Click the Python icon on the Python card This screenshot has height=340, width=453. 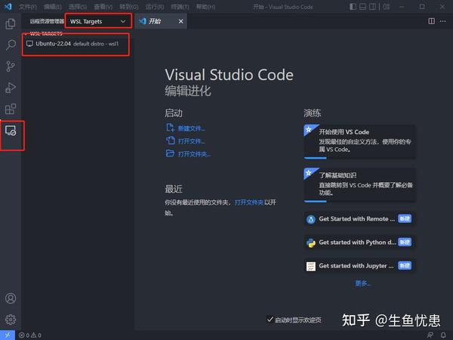(311, 243)
